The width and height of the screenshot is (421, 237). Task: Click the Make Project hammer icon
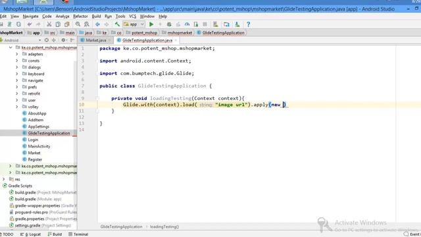pyautogui.click(x=117, y=24)
